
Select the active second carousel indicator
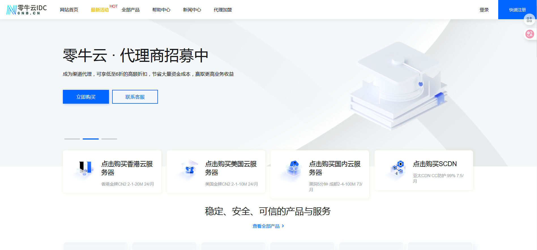click(x=91, y=139)
